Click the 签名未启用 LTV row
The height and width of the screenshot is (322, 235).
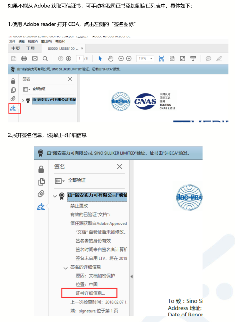click(x=101, y=258)
